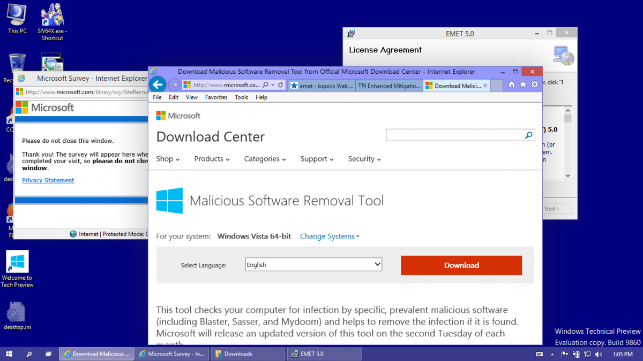This screenshot has height=361, width=643.
Task: Switch to Microsoft Survey taskbar button
Action: (171, 354)
